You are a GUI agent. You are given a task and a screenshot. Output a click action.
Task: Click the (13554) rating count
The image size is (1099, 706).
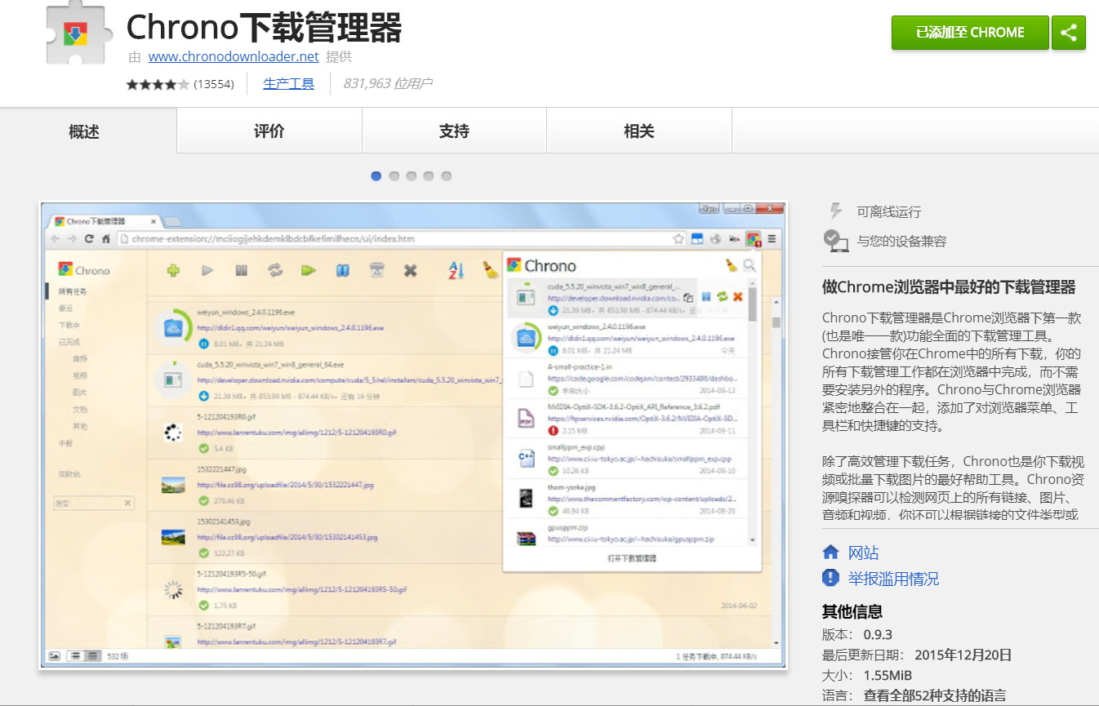pyautogui.click(x=214, y=84)
